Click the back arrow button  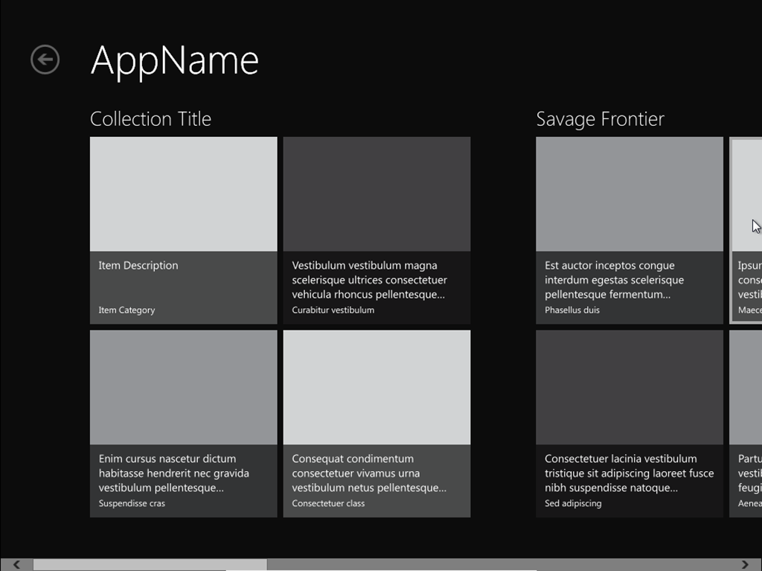(45, 60)
